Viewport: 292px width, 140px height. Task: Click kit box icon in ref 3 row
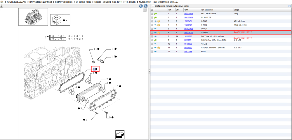click(159, 21)
